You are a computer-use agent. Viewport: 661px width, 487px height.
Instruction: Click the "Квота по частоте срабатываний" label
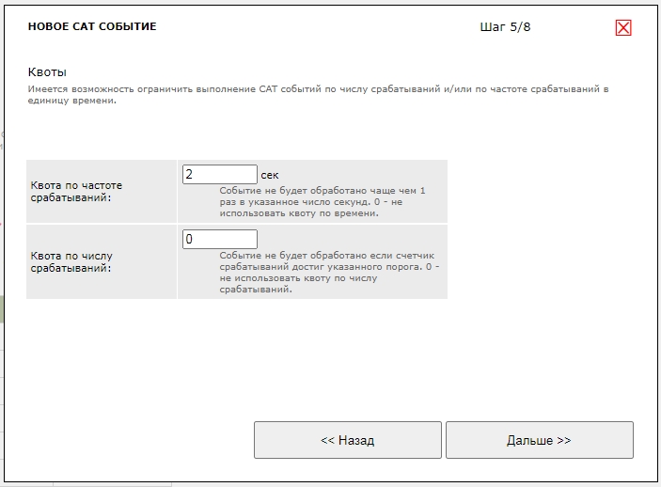76,191
